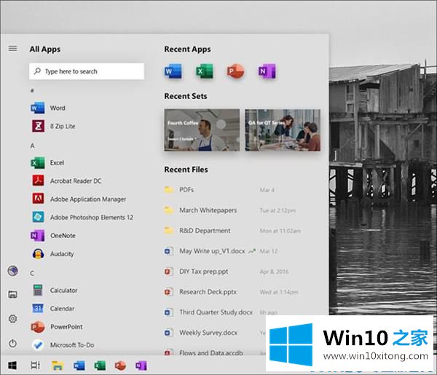The height and width of the screenshot is (375, 437).
Task: Open Settings gear in Start sidebar
Action: (12, 319)
